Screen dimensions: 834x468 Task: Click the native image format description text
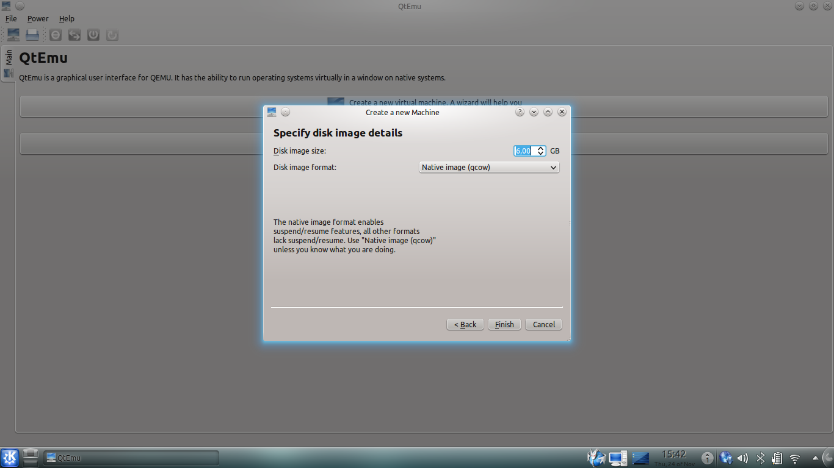[355, 236]
